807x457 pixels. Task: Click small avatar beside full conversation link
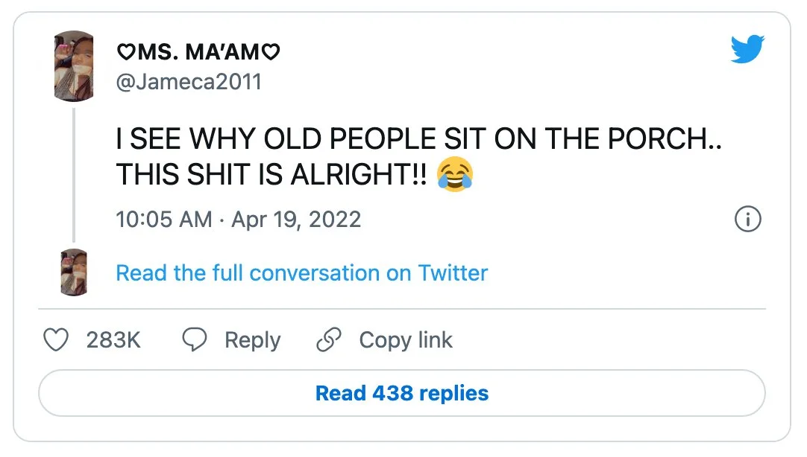point(73,272)
